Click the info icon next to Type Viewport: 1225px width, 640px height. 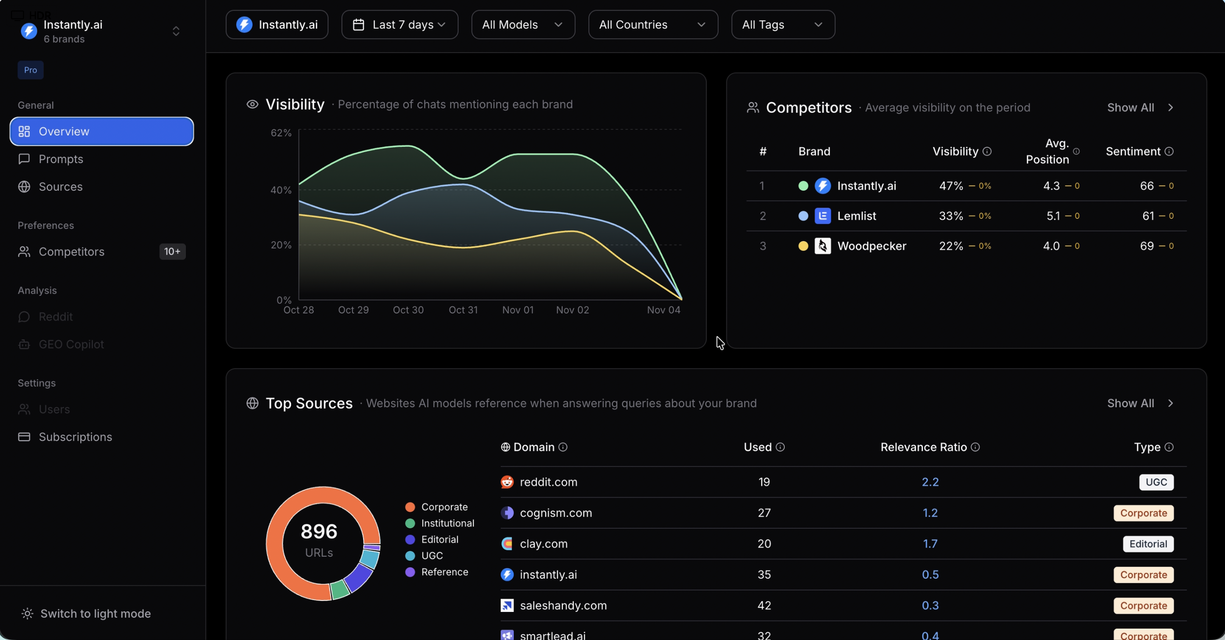[x=1169, y=447]
